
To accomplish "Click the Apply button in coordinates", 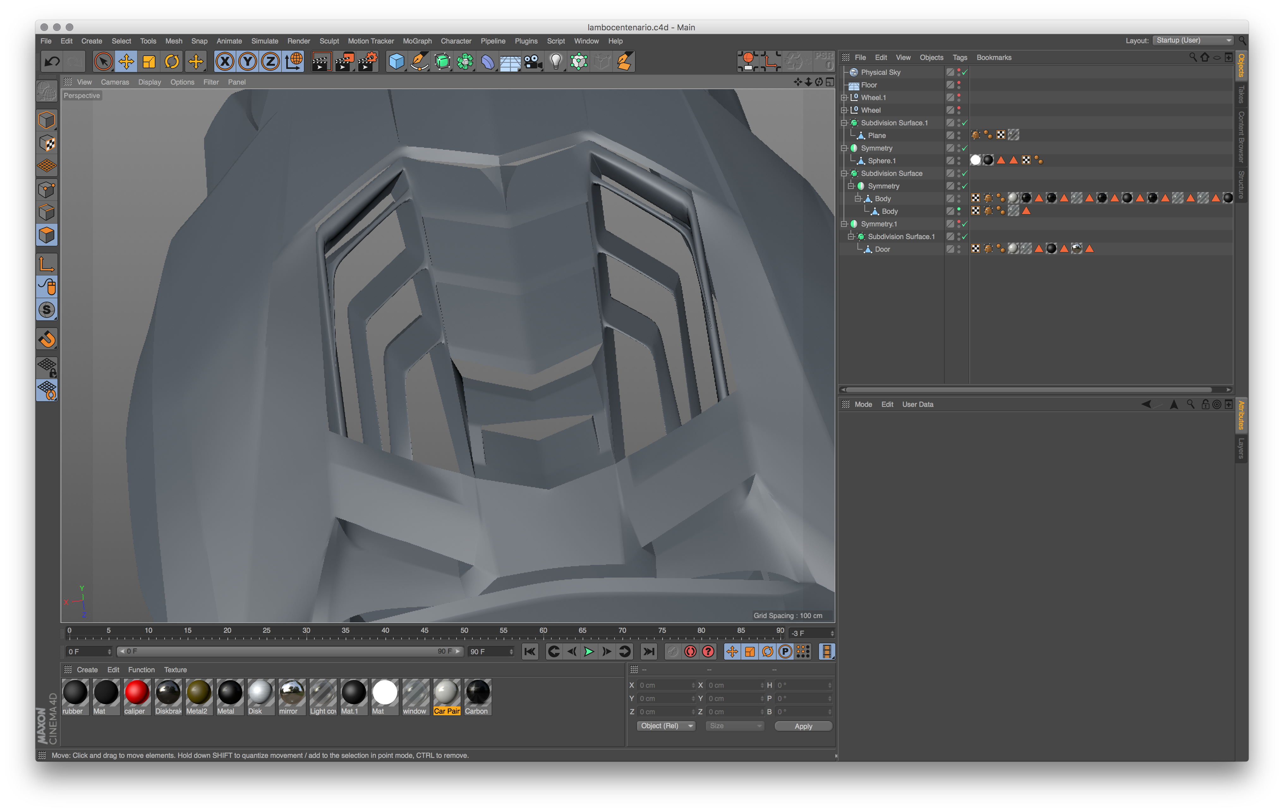I will [803, 726].
